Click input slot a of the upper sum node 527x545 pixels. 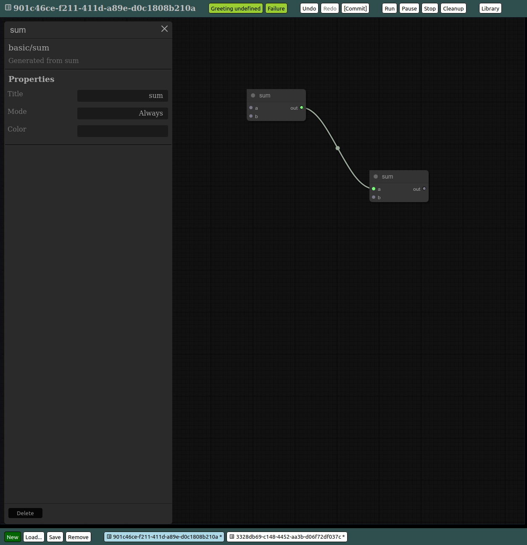click(x=251, y=108)
